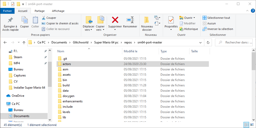Expand the Déplacer vers dropdown
Viewport: 256px width, 128px height.
[x=88, y=30]
